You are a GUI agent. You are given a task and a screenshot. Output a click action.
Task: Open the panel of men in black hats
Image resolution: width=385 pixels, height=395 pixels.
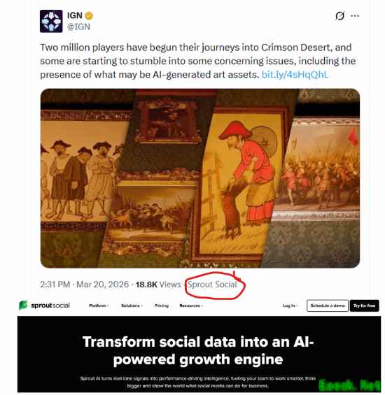coord(80,178)
